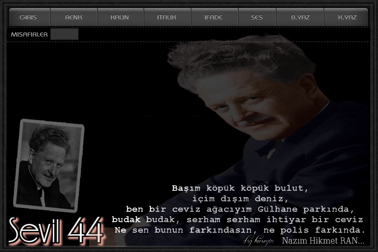Toggle KALIN bold text
This screenshot has width=378, height=252.
120,17
